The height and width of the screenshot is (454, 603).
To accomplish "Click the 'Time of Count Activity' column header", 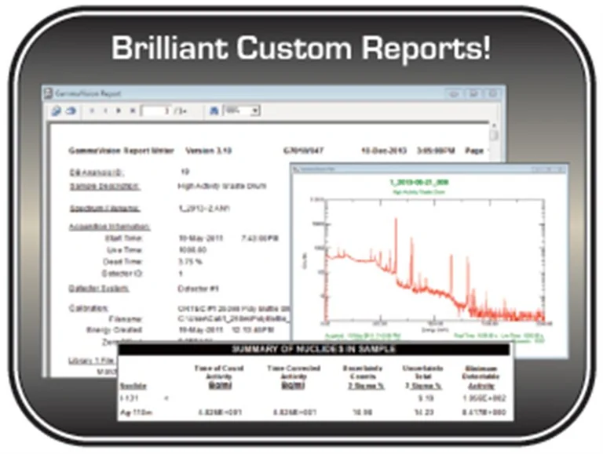I will (x=219, y=377).
